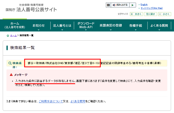The width and height of the screenshot is (174, 113).
Task: Click the 読み上げる speaker button
Action: [120, 5]
